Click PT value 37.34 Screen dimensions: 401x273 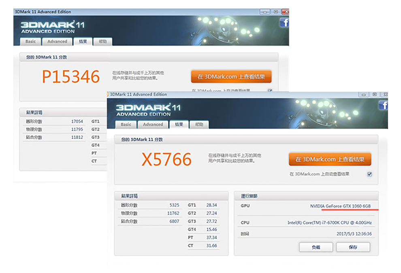(211, 237)
